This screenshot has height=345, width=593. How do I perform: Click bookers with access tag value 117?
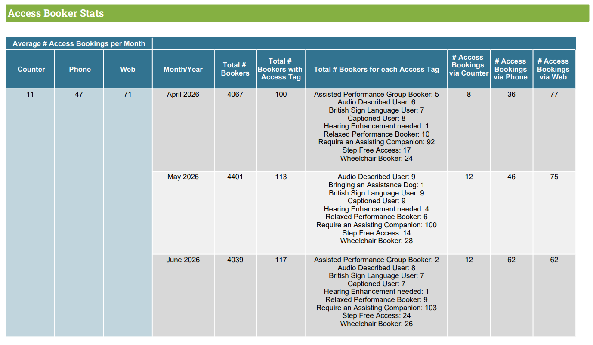[x=281, y=260]
